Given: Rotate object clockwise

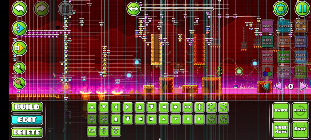Looking at the screenshot, I should coord(211,108).
